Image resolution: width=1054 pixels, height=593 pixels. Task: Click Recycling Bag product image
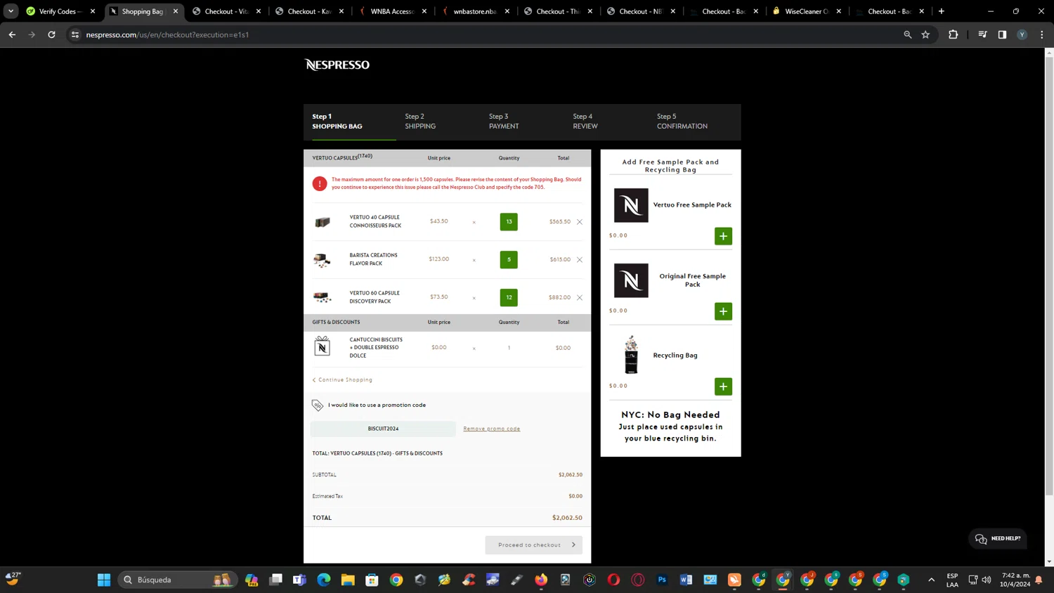pyautogui.click(x=631, y=355)
